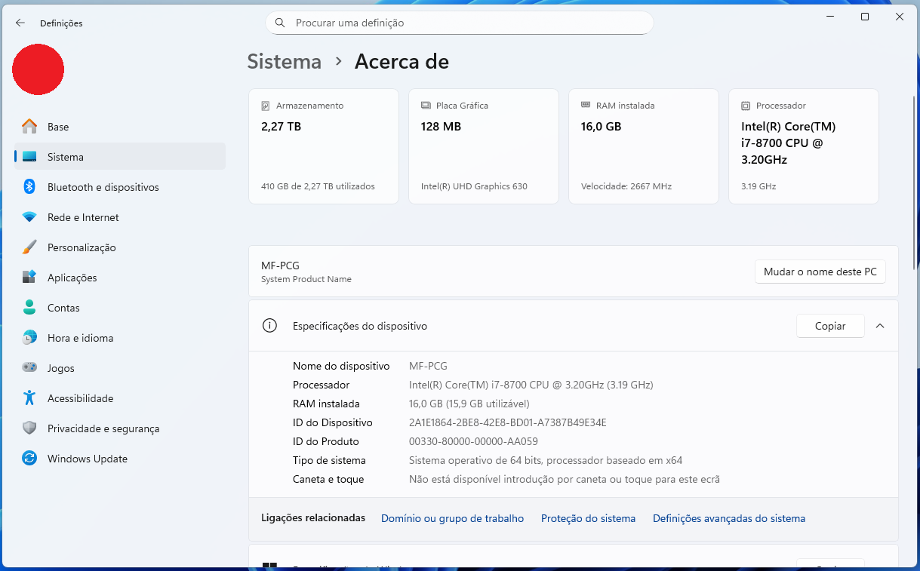920x571 pixels.
Task: Click the Processador chip icon
Action: (x=746, y=106)
